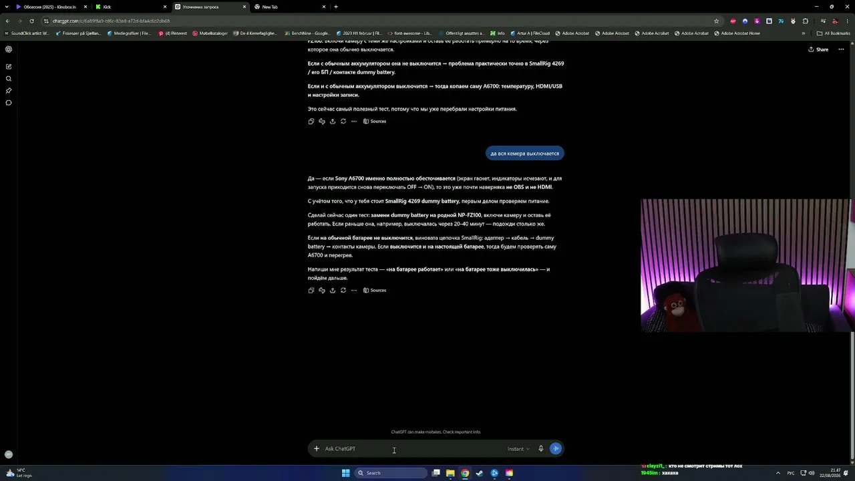Open Steam from the taskbar
The width and height of the screenshot is (855, 481).
(480, 473)
